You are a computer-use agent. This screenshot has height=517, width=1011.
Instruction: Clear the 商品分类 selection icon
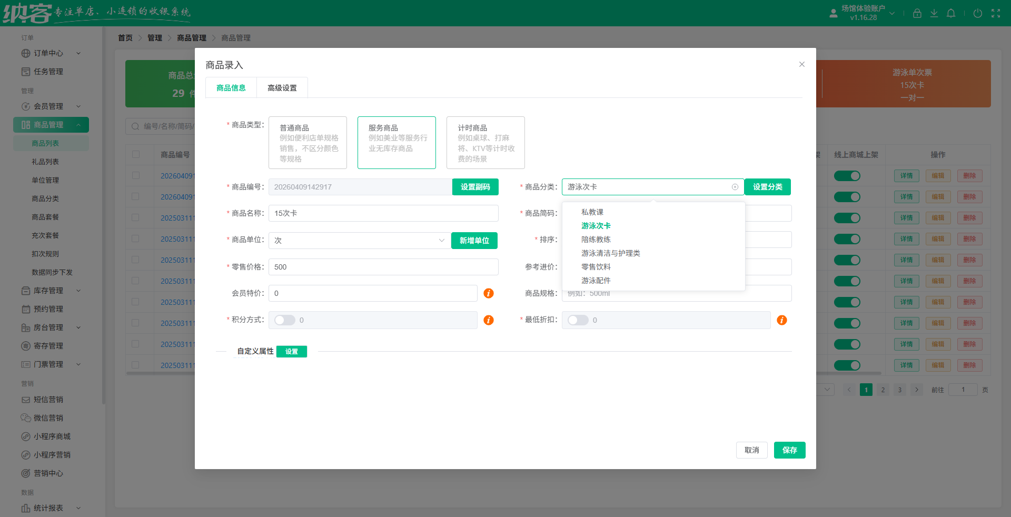click(735, 187)
